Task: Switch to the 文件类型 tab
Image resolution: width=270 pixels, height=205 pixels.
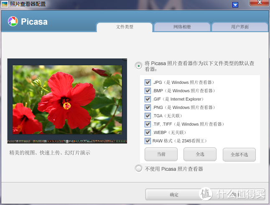Action: 125,27
